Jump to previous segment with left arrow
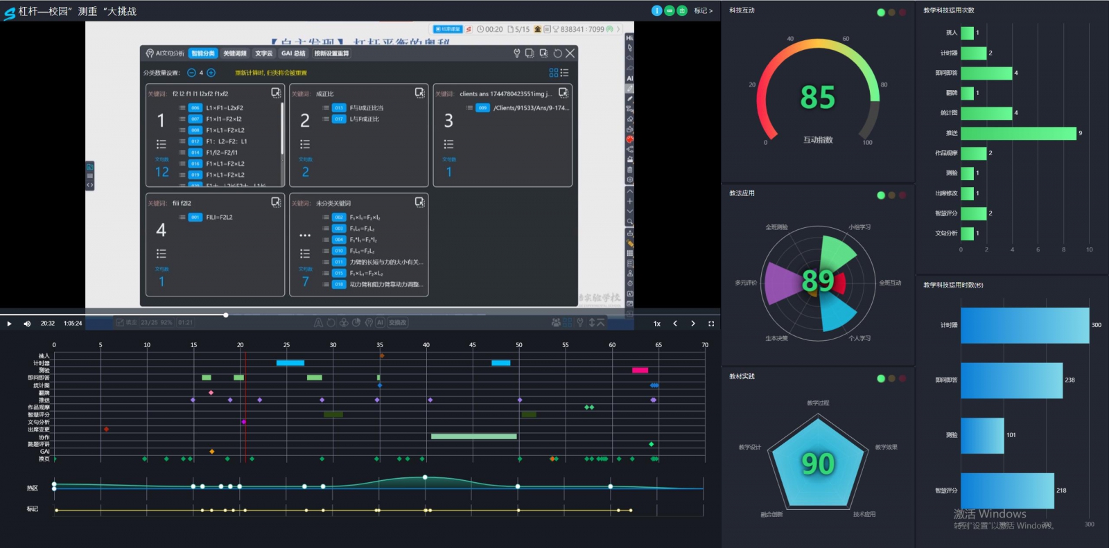This screenshot has width=1109, height=548. coord(675,324)
